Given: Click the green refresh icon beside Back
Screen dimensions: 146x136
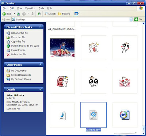Looking at the screenshot, I should (x=18, y=14).
